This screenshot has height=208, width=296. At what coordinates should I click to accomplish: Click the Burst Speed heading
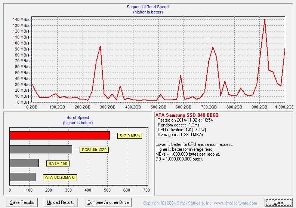click(x=78, y=117)
